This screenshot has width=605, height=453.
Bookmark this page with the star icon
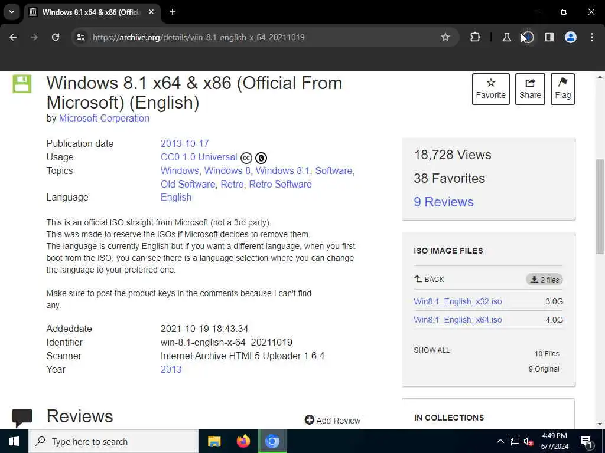pyautogui.click(x=445, y=37)
